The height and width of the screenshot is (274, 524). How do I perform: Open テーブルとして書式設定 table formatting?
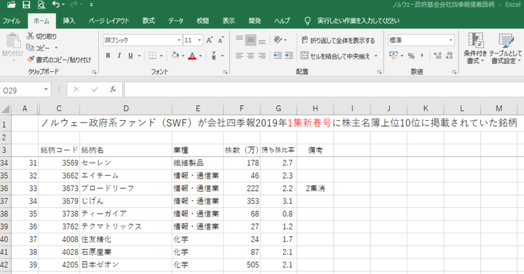pos(506,48)
